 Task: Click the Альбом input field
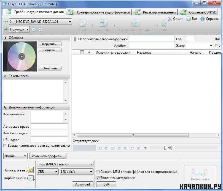(152, 46)
